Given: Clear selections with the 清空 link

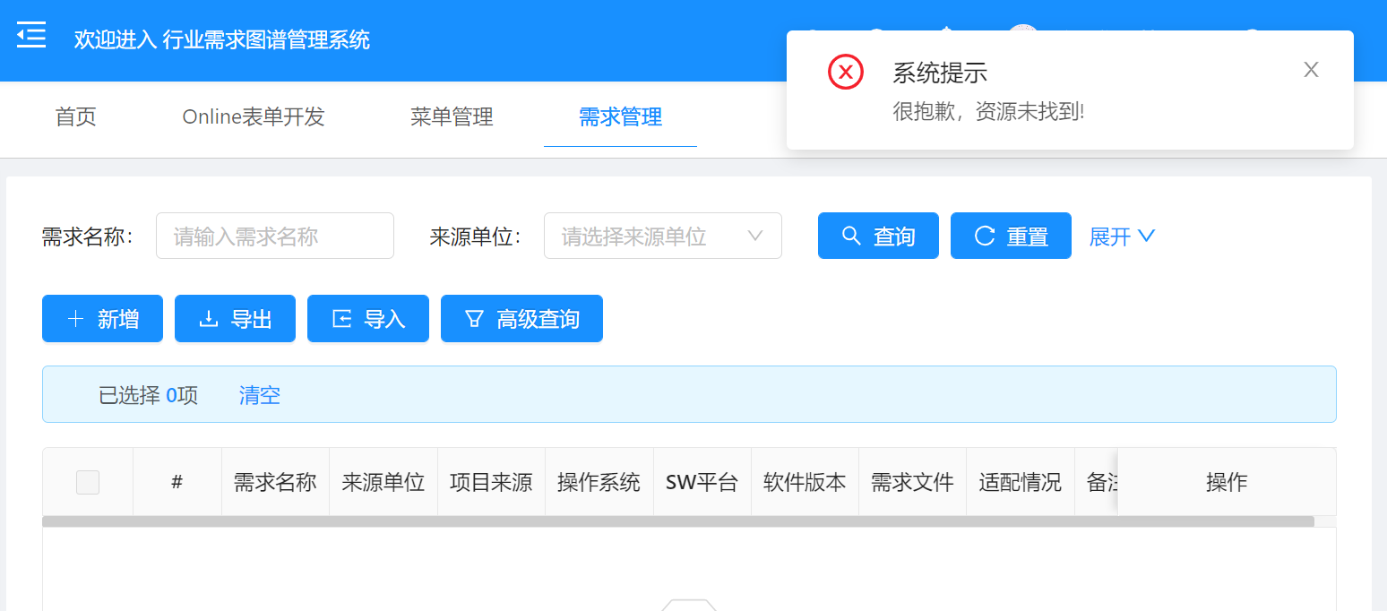Looking at the screenshot, I should pos(259,394).
